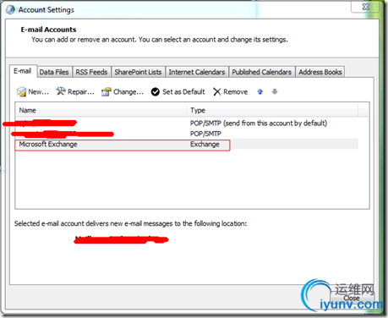Click the New account envelope icon
The image size is (388, 318).
click(x=21, y=91)
